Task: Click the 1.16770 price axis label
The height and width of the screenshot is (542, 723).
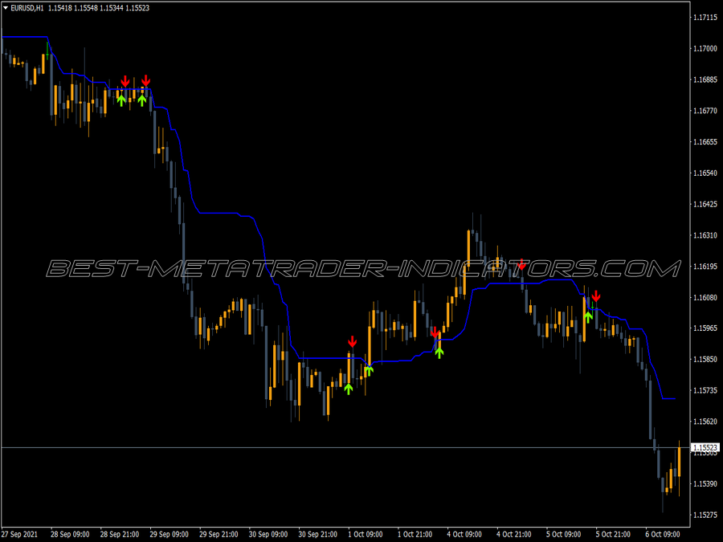Action: click(705, 111)
